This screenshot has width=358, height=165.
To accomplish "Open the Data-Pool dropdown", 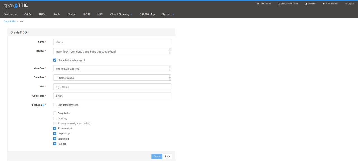I will point(112,78).
